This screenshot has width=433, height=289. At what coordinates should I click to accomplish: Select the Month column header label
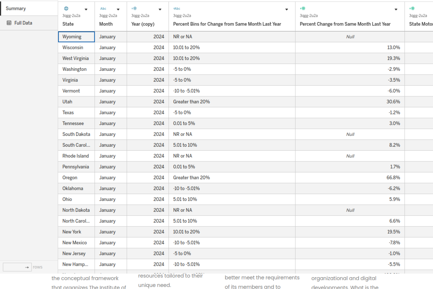click(x=106, y=24)
